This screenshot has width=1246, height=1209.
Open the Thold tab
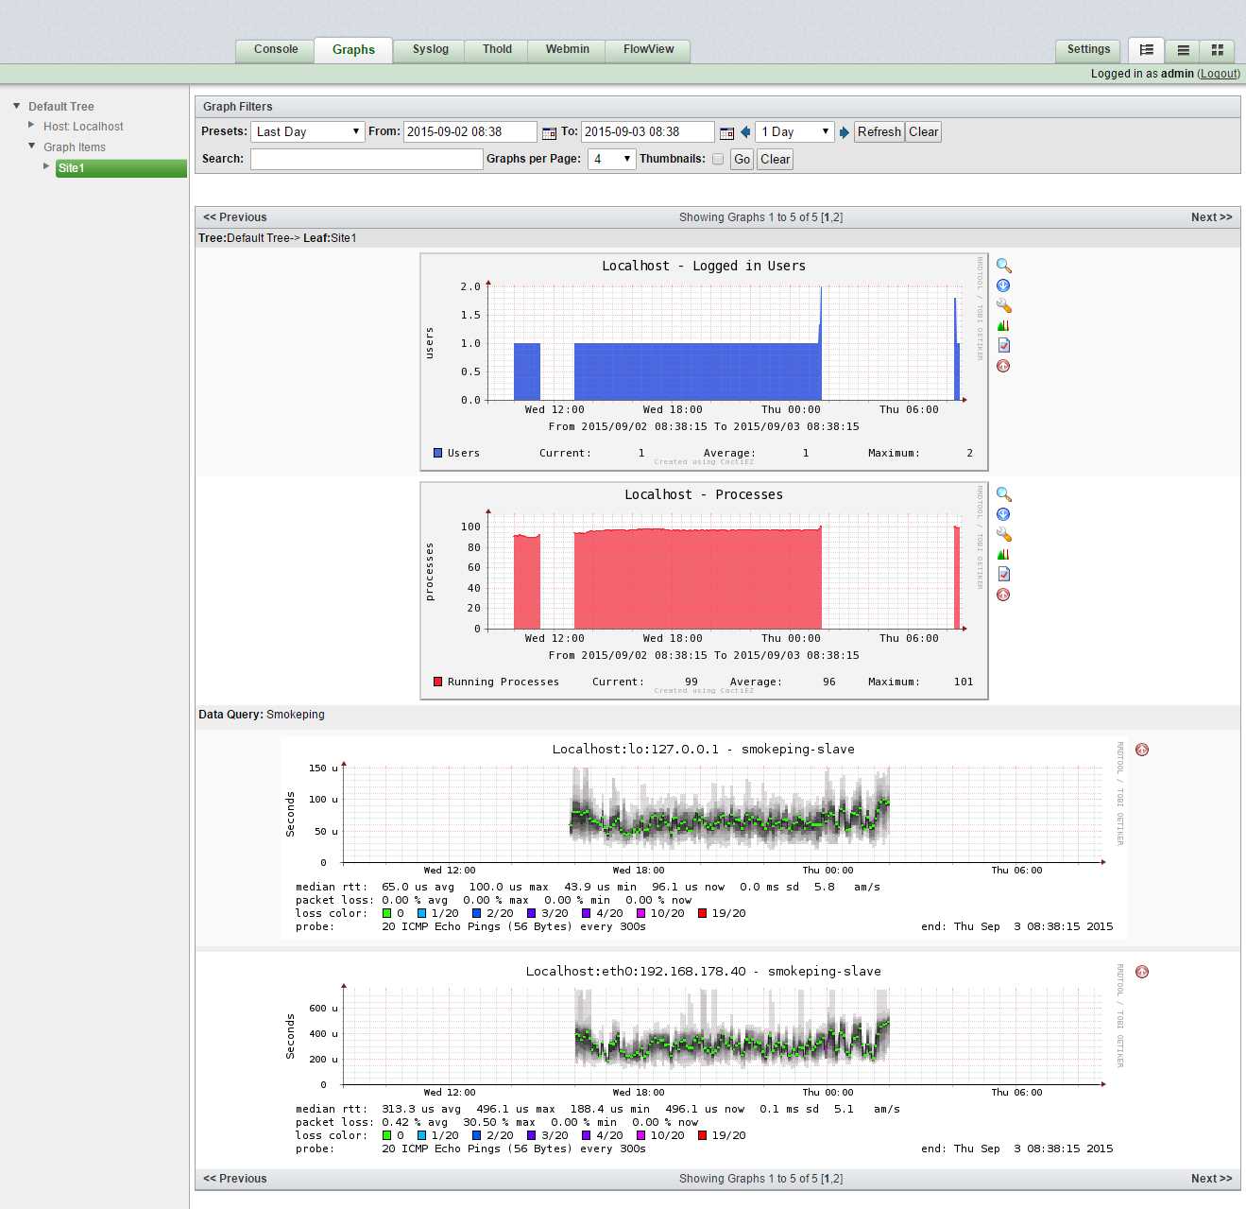(497, 50)
